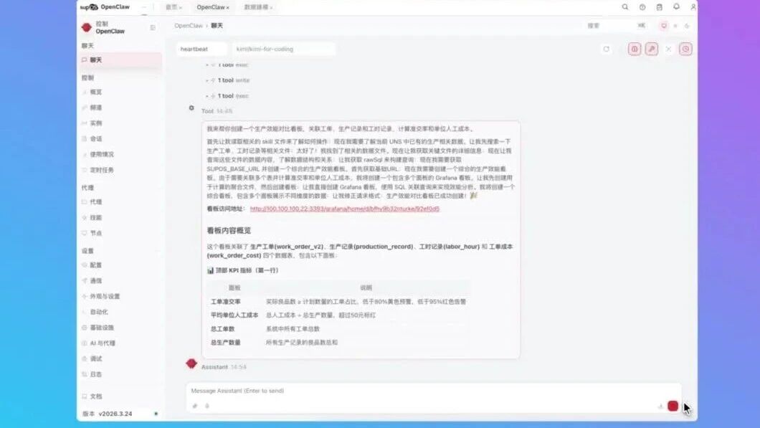The height and width of the screenshot is (428, 760).
Task: Open the clipboard tasks icon in top bar
Action: click(x=659, y=7)
